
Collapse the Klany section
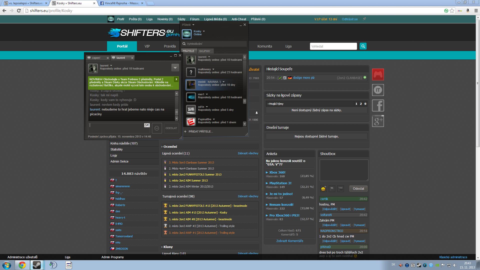click(x=167, y=247)
